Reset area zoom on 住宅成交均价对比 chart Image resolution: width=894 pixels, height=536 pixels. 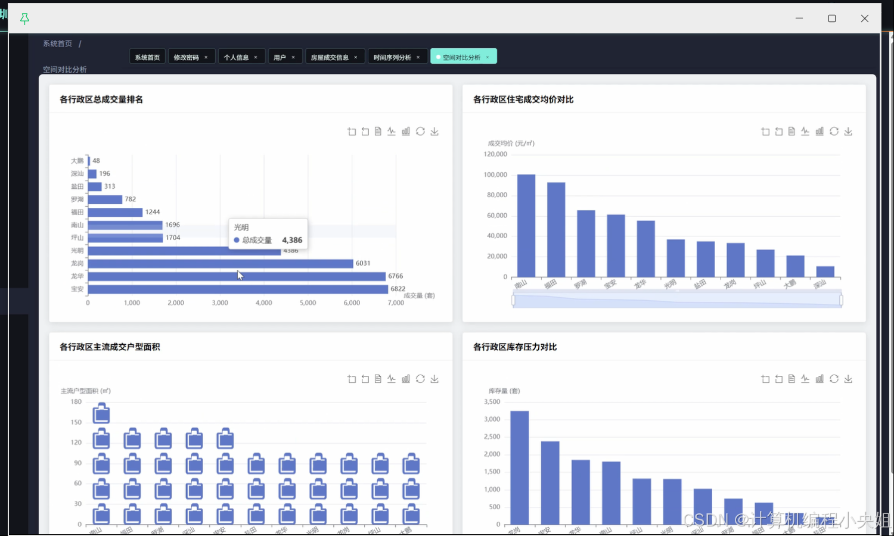[x=778, y=131]
